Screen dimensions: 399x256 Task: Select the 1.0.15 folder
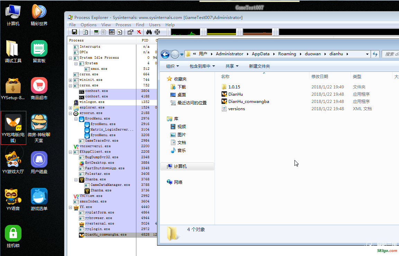[230, 87]
